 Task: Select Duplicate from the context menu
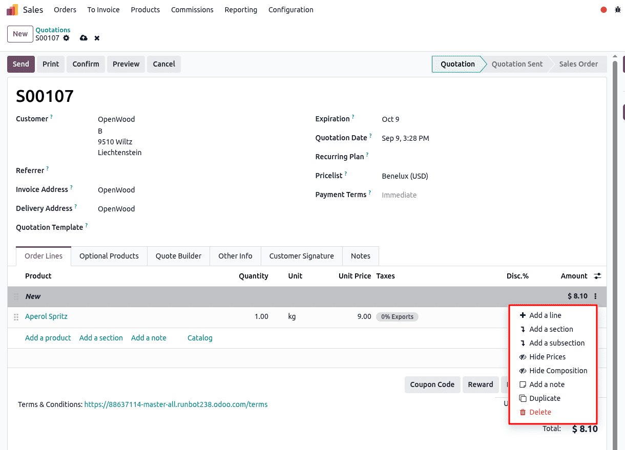pyautogui.click(x=545, y=398)
